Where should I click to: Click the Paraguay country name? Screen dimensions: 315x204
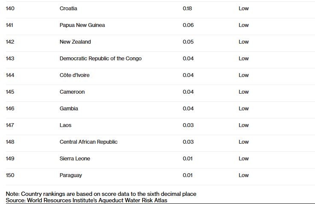point(71,175)
